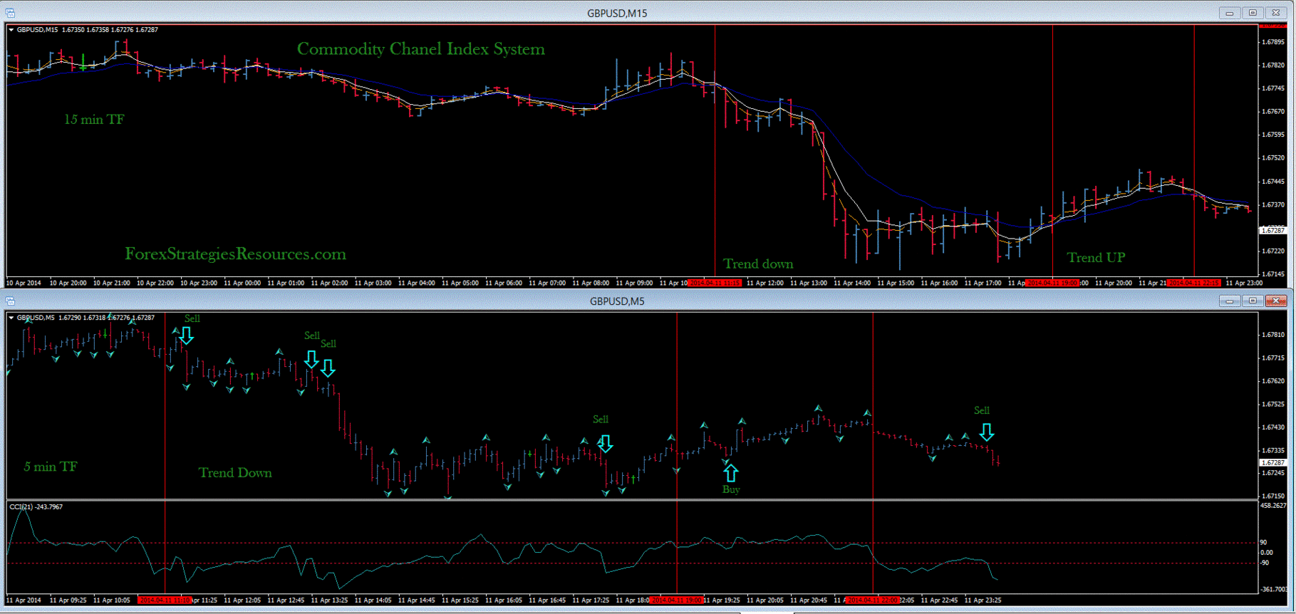Click '11 Apr 2014' on M5 time axis
Image resolution: width=1296 pixels, height=614 pixels.
(x=24, y=600)
